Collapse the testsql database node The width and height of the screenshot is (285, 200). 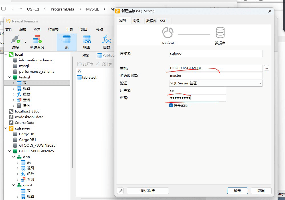pos(10,77)
